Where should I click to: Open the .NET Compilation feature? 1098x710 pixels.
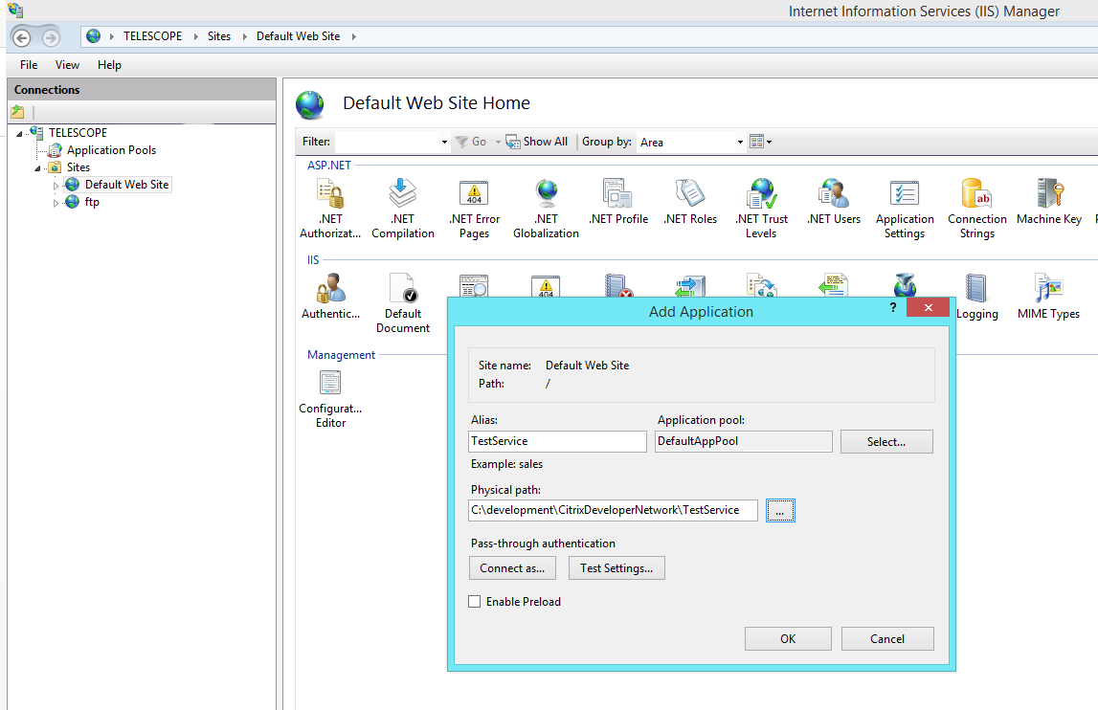tap(402, 208)
